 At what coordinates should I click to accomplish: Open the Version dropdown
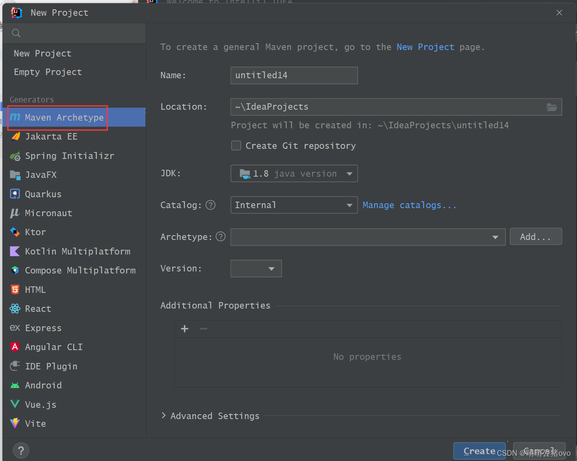256,269
